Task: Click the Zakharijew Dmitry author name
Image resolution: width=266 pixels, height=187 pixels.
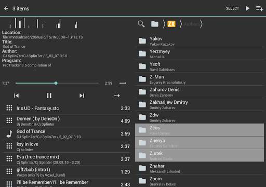Action: pos(169,102)
